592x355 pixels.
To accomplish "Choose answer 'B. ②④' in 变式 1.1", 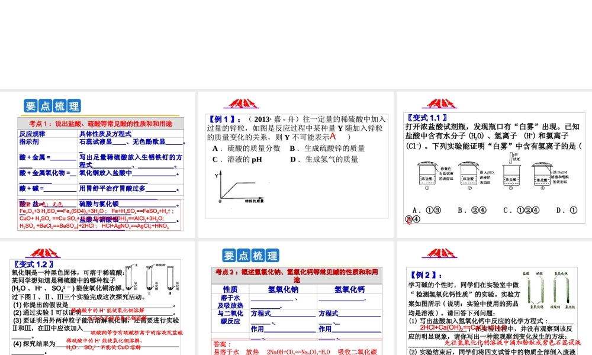I will pyautogui.click(x=472, y=210).
